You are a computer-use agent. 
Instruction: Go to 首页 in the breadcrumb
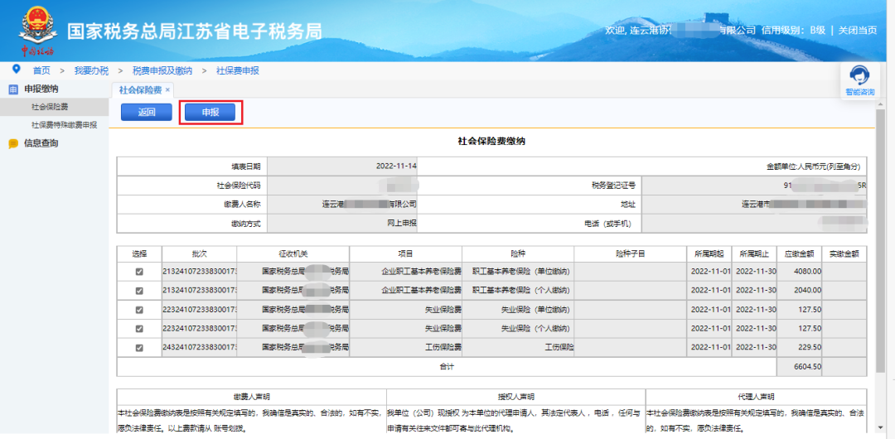41,70
